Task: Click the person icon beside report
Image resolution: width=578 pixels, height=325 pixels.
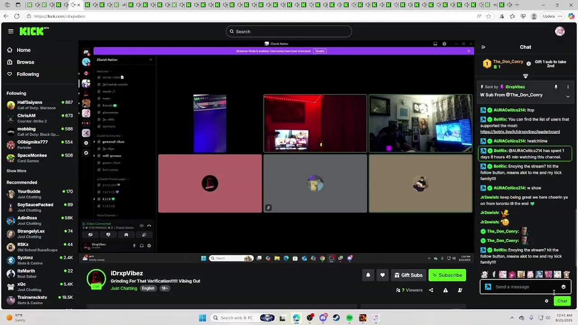Action: [x=460, y=290]
